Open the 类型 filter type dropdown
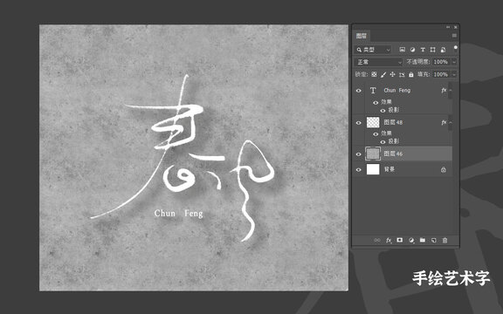 click(x=373, y=50)
